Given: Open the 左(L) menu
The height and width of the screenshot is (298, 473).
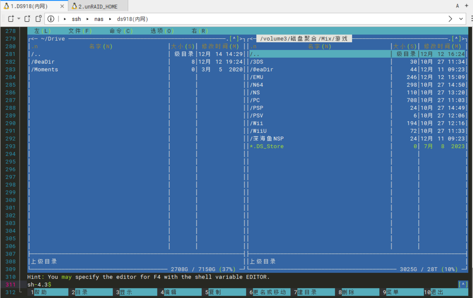Looking at the screenshot, I should click(x=42, y=31).
